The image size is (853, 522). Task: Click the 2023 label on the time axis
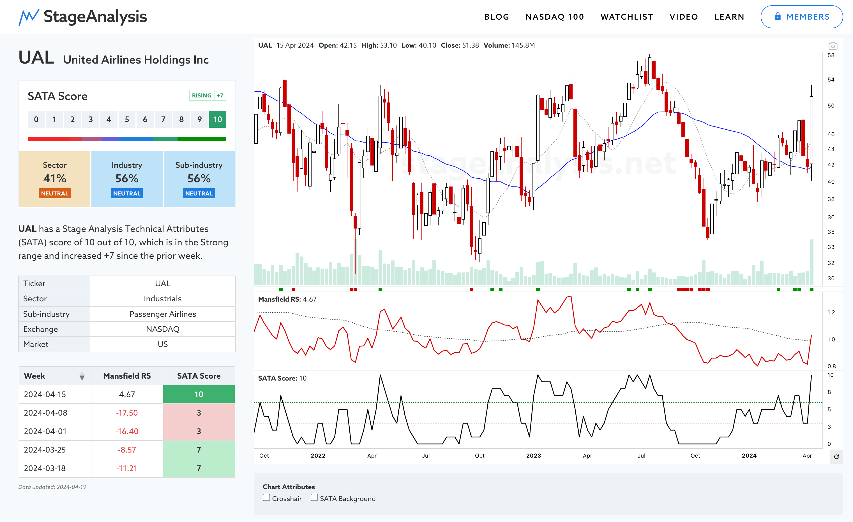point(533,456)
